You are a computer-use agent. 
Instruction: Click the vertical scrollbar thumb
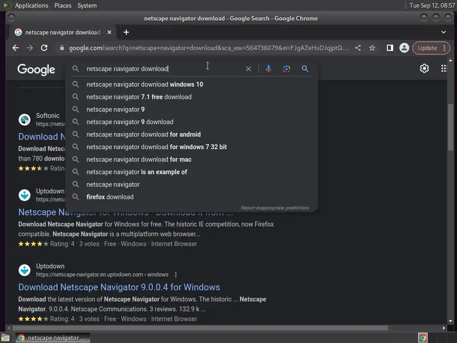coord(451,127)
